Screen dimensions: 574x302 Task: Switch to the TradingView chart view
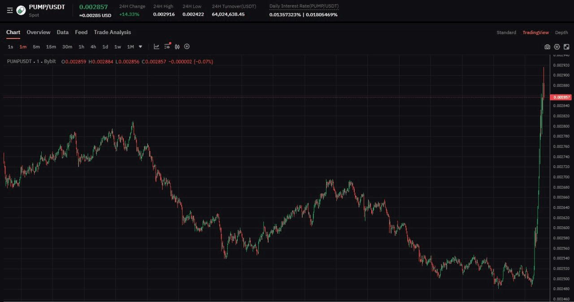(535, 33)
